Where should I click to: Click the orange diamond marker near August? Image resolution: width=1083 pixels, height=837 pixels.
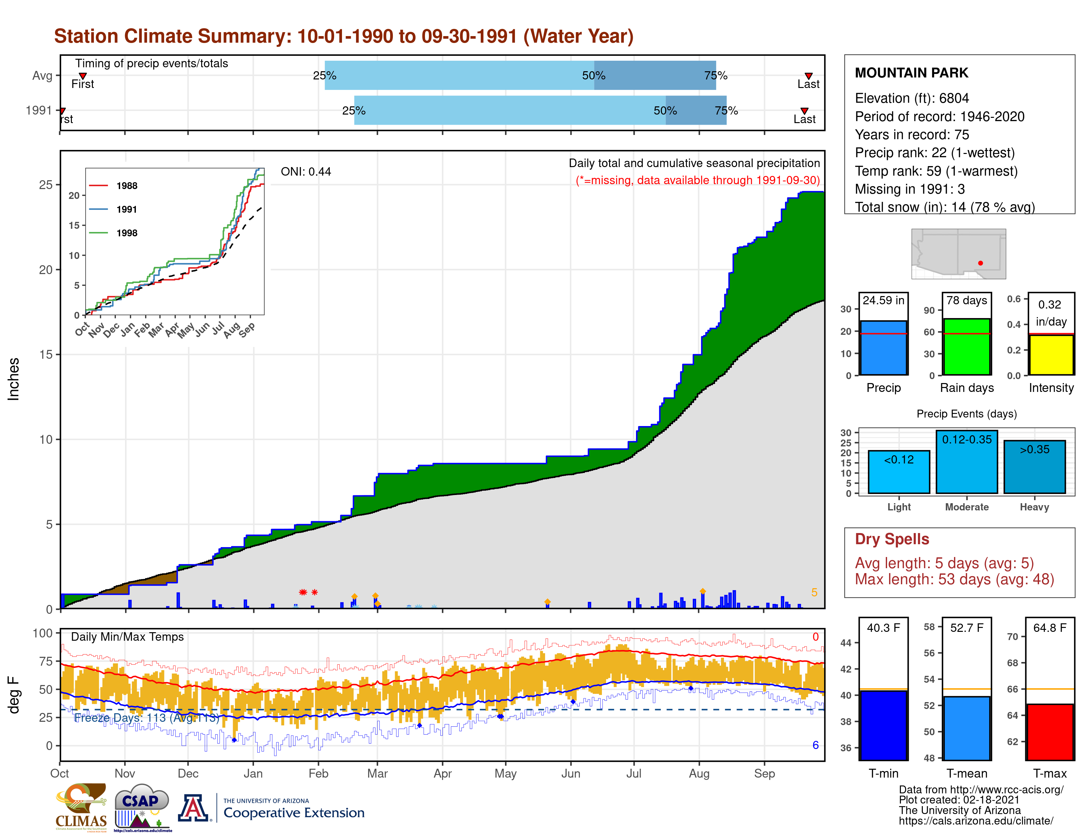(x=703, y=591)
